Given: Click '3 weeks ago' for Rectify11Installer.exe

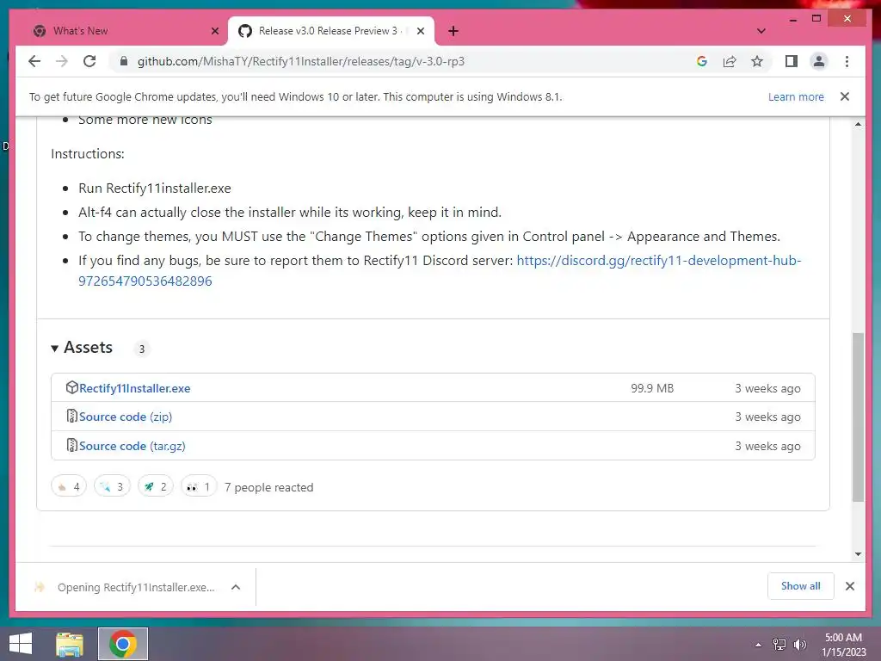Looking at the screenshot, I should coord(767,388).
